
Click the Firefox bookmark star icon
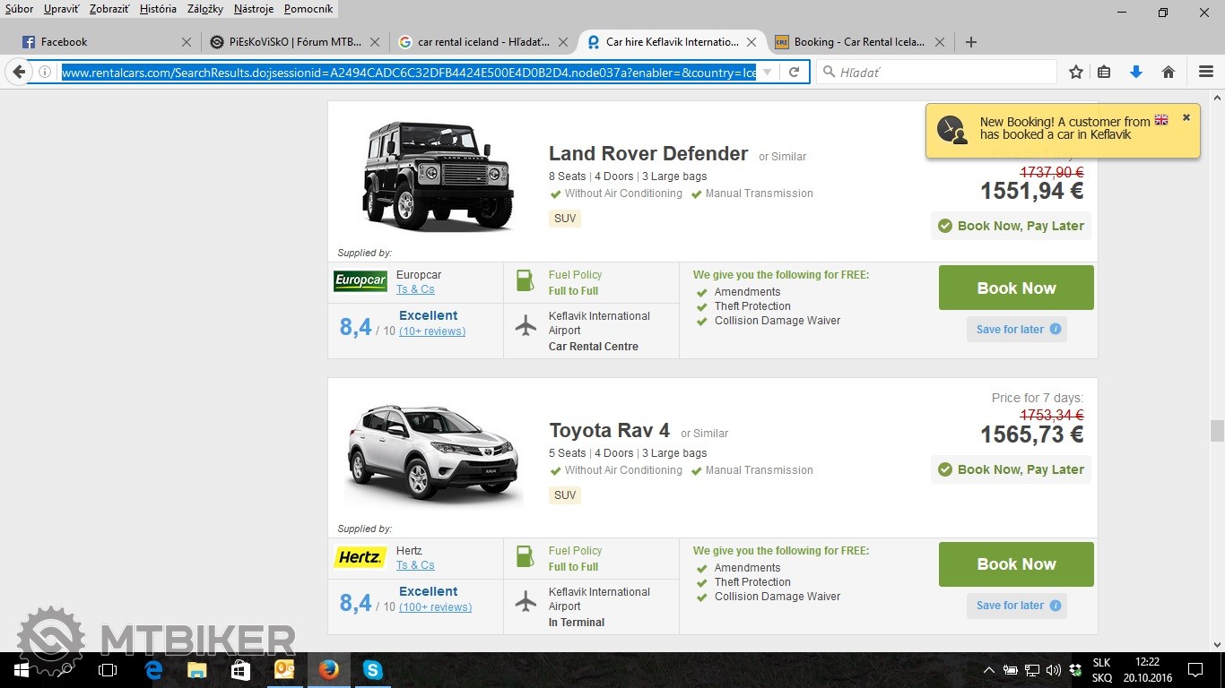pyautogui.click(x=1076, y=73)
